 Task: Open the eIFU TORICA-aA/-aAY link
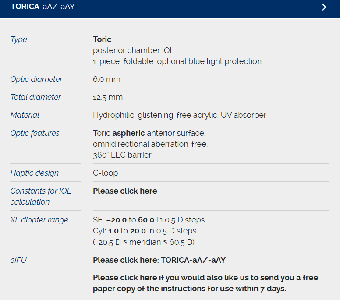coord(159,260)
